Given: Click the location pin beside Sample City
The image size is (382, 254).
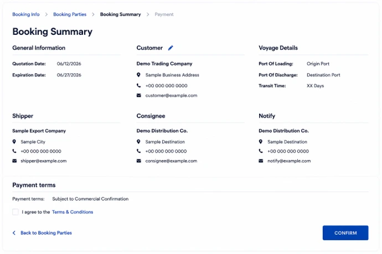Looking at the screenshot, I should 14,142.
